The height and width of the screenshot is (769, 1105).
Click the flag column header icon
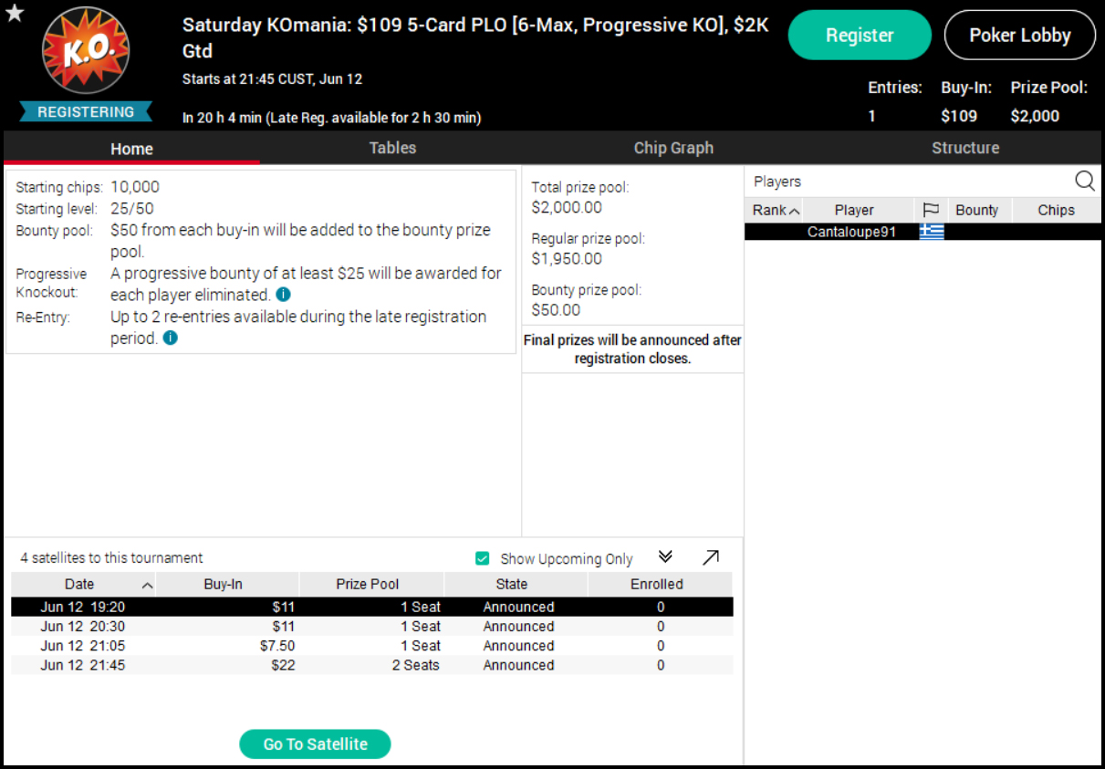931,210
